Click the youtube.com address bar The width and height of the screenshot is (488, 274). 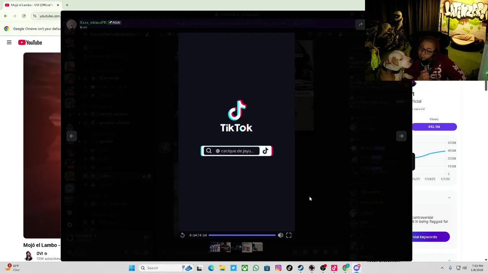[50, 16]
